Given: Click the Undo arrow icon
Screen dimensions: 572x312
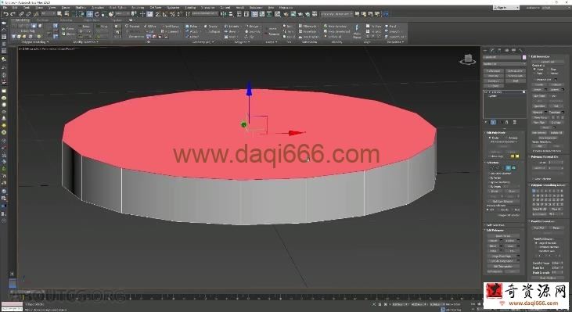Looking at the screenshot, I should tap(5, 14).
